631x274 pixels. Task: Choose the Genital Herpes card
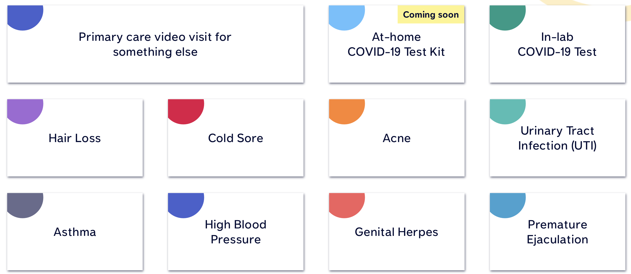397,232
